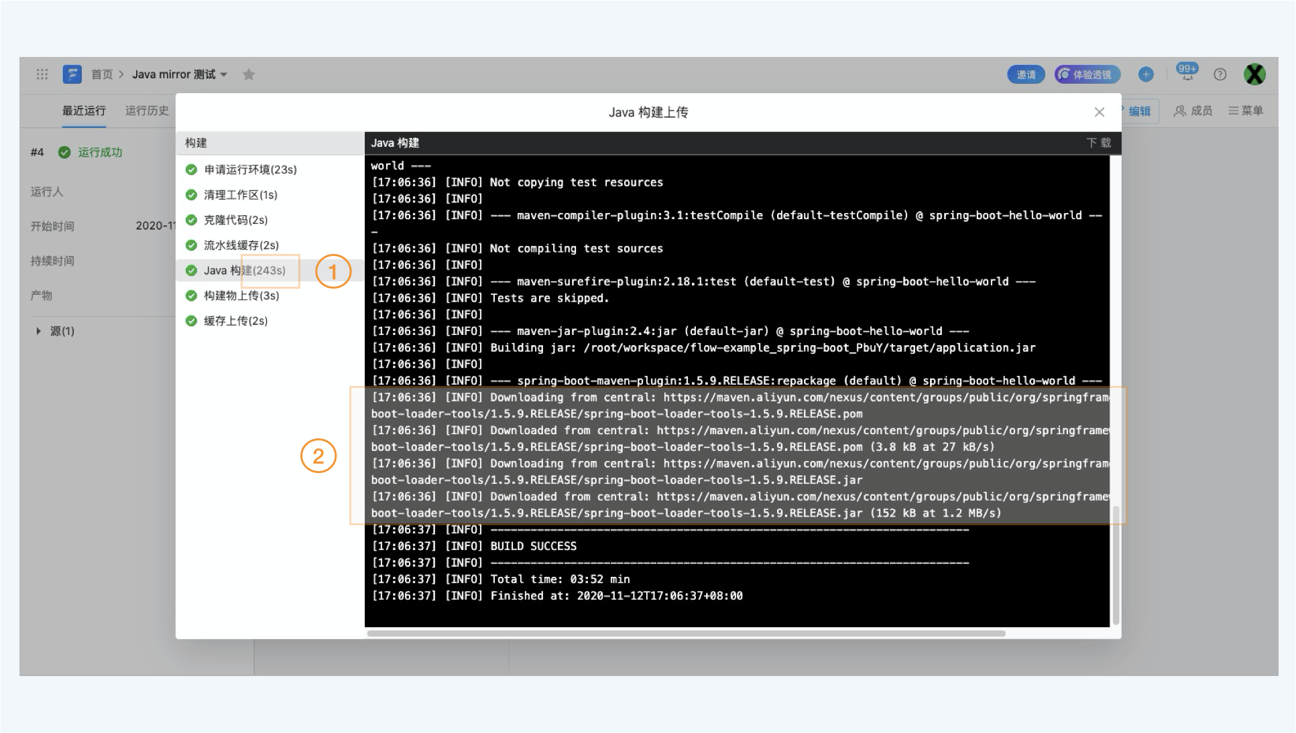Viewport: 1296px width, 733px height.
Task: Open the help question mark icon
Action: point(1220,74)
